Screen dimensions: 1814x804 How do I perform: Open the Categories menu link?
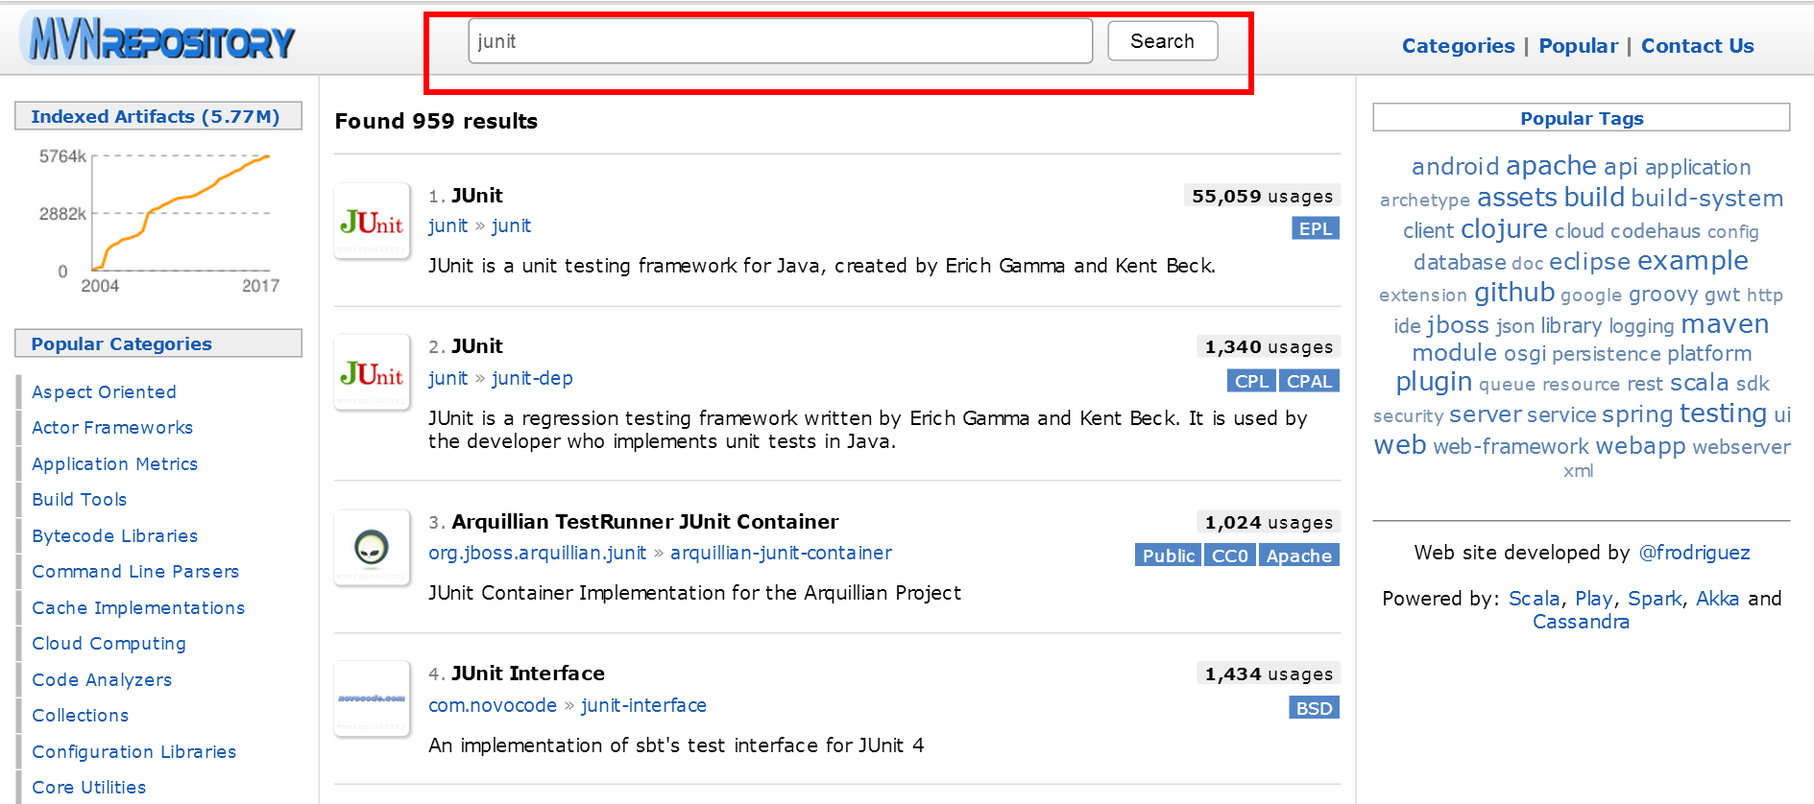point(1458,45)
